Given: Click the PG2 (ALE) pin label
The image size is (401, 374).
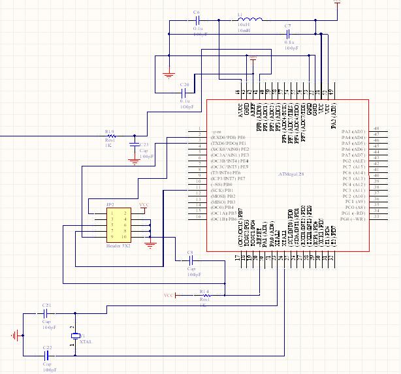Looking at the screenshot, I should [x=354, y=161].
